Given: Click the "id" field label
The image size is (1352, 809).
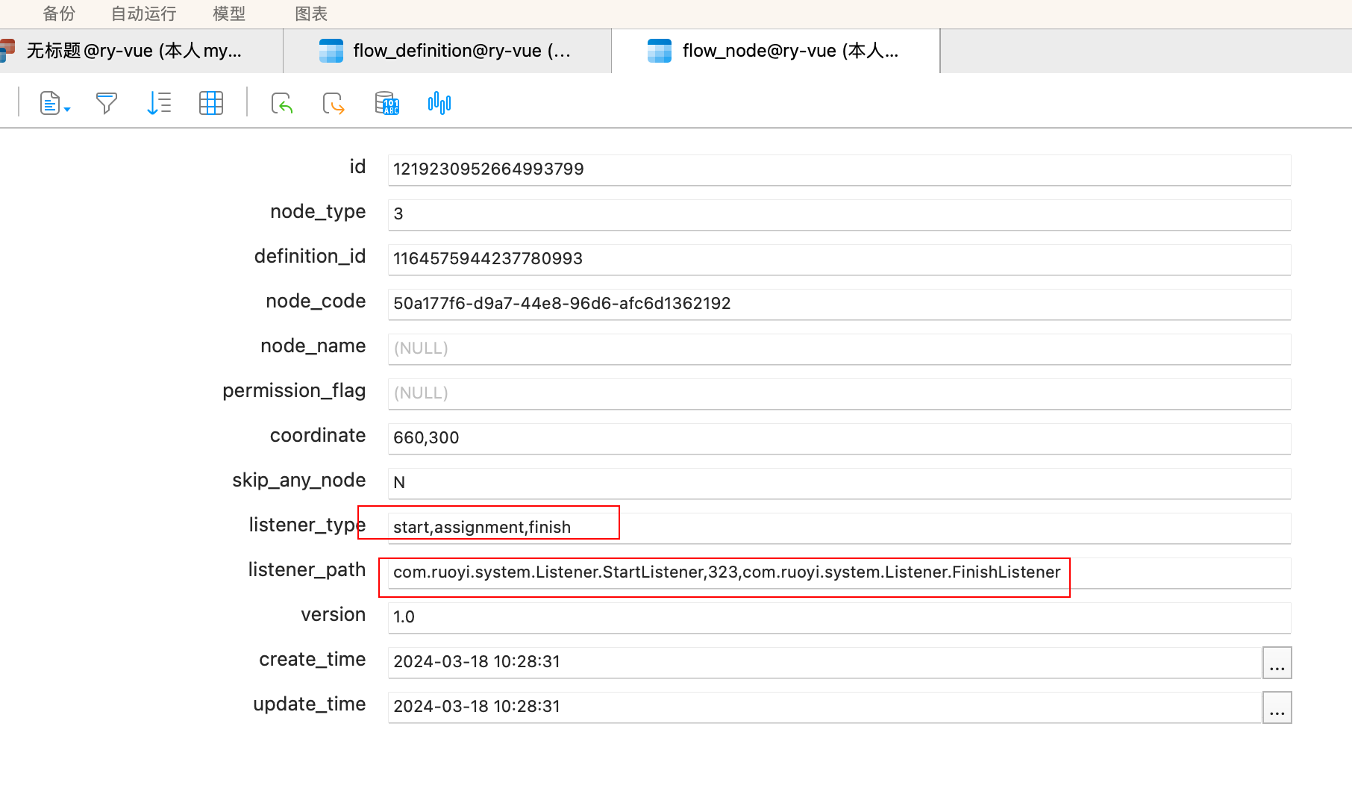Looking at the screenshot, I should 357,166.
